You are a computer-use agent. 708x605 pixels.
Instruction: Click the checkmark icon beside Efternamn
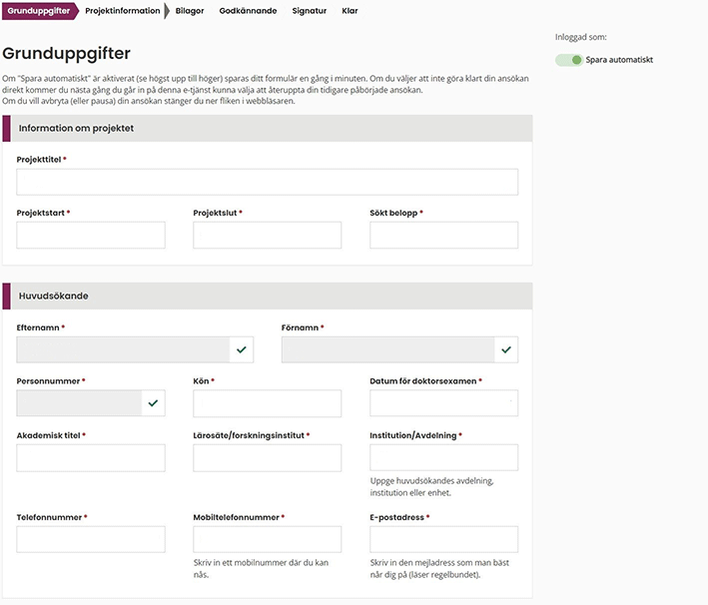pos(242,349)
